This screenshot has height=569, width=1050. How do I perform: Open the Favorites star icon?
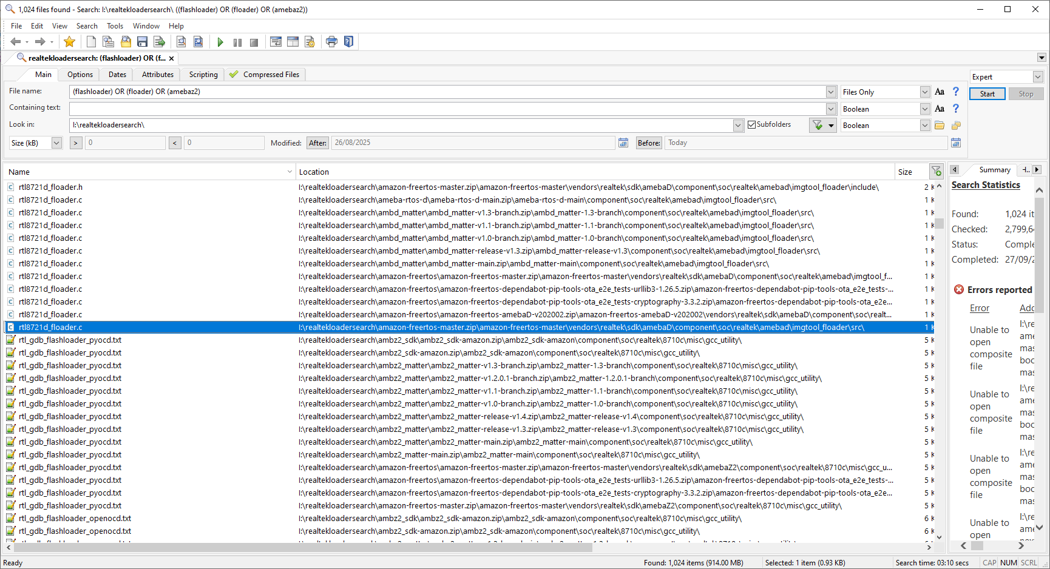[x=69, y=42]
